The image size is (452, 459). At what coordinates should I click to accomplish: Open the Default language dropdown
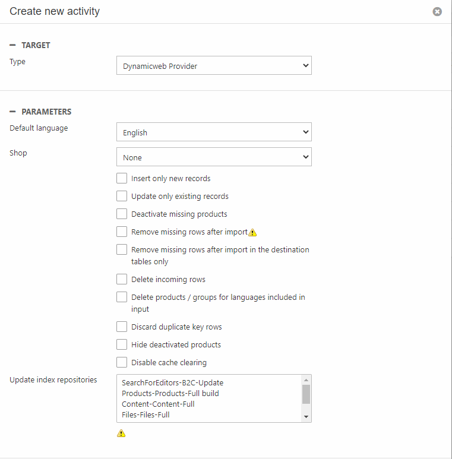point(214,132)
